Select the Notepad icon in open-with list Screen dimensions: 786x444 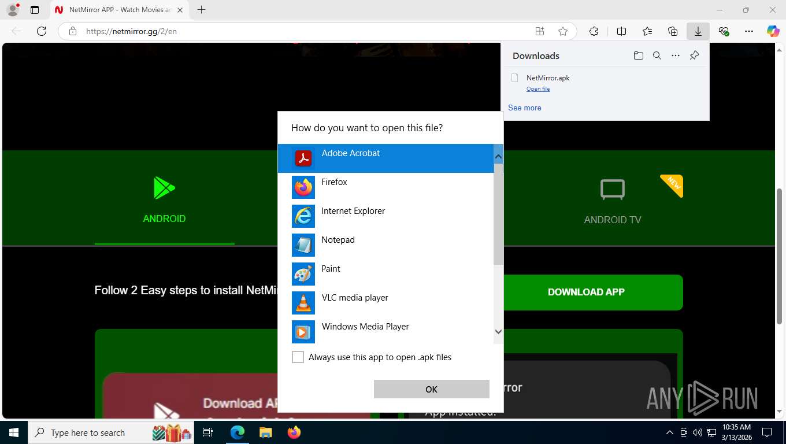(303, 245)
